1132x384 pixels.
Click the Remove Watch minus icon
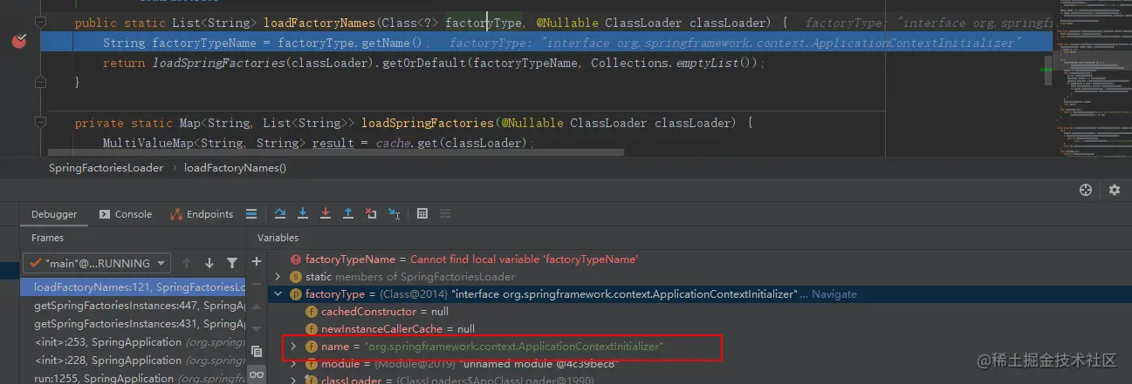click(x=257, y=284)
